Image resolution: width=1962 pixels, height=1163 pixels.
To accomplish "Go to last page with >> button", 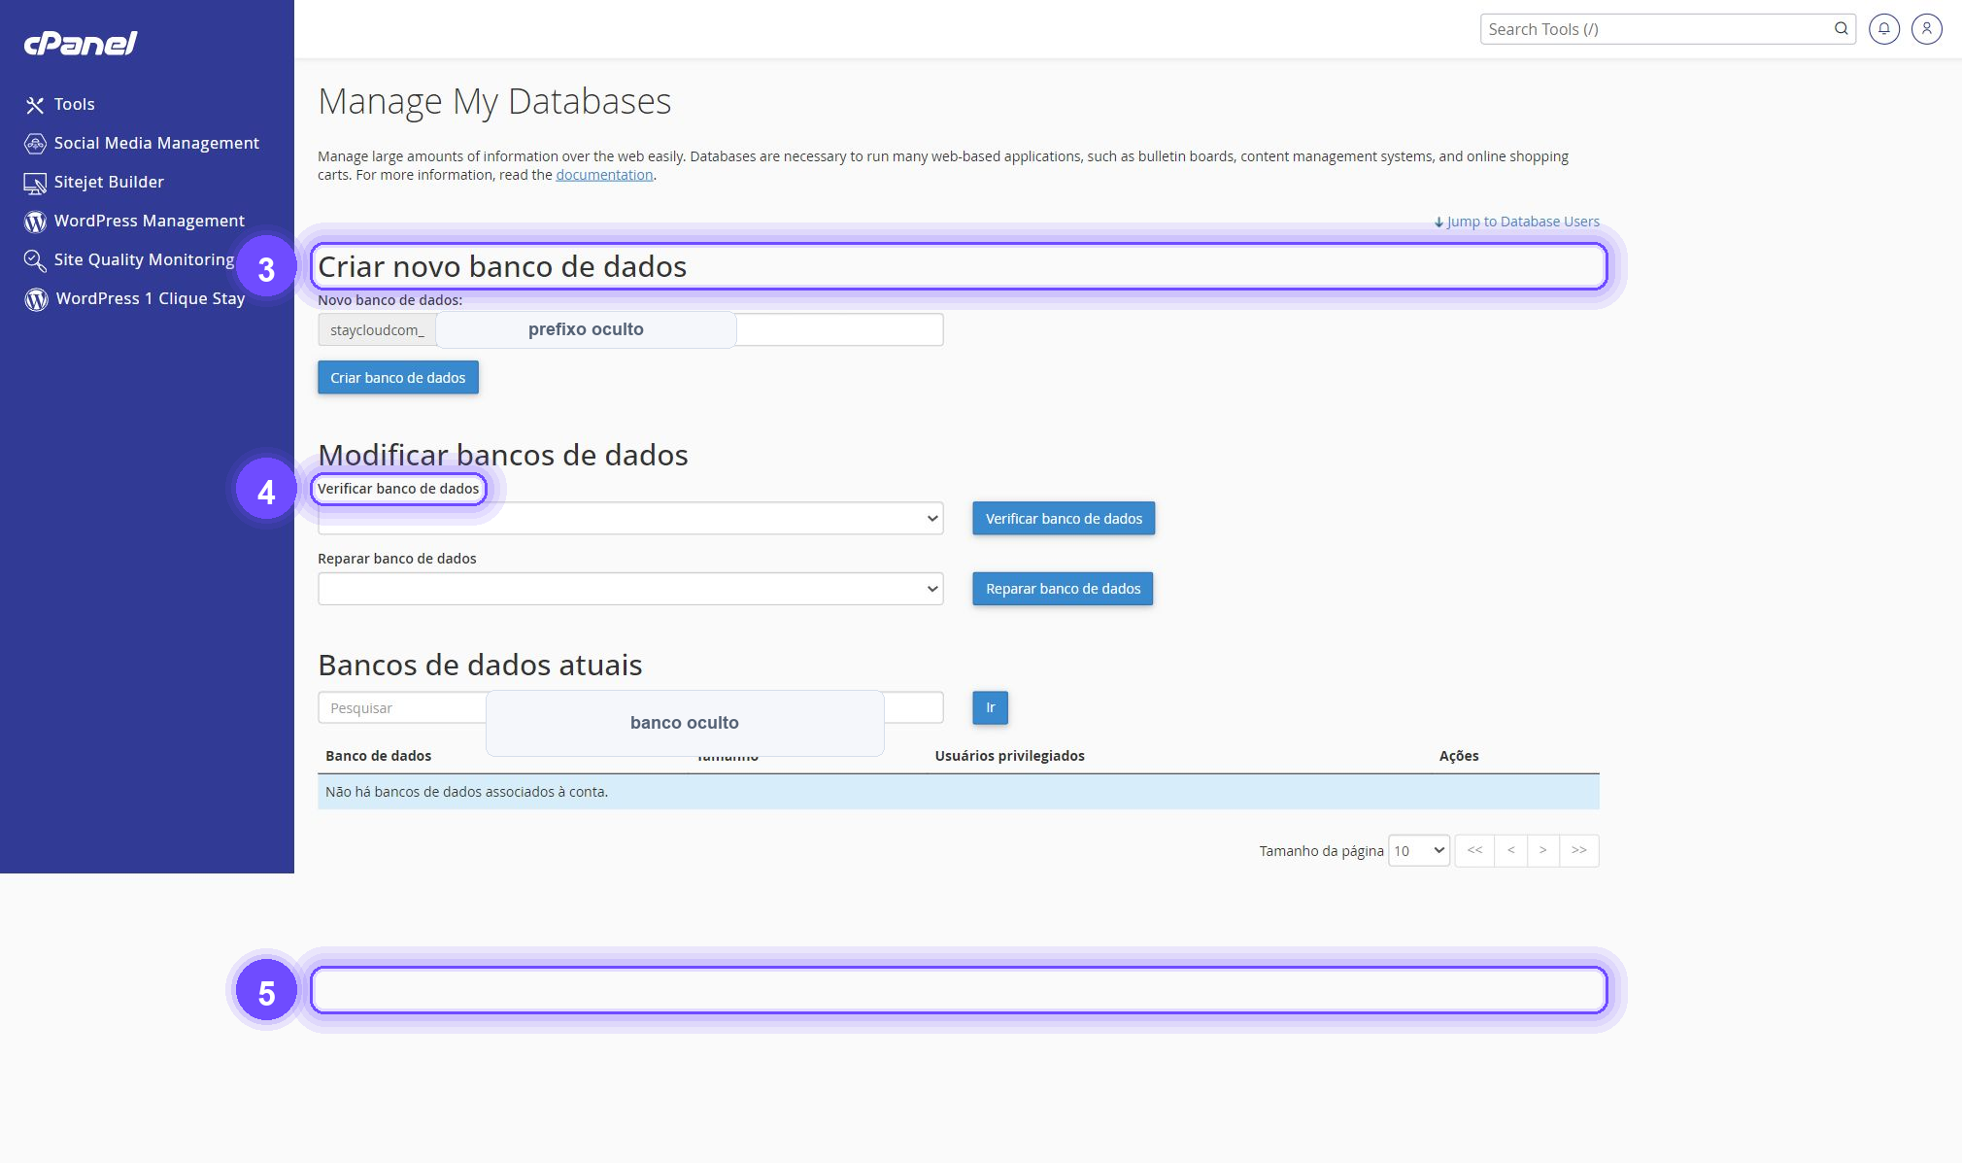I will point(1579,851).
